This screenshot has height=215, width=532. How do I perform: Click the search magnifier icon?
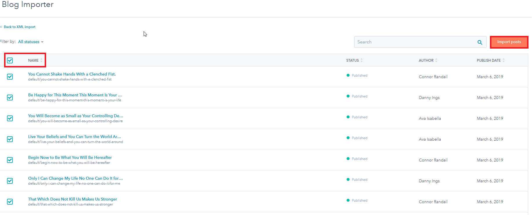click(480, 42)
